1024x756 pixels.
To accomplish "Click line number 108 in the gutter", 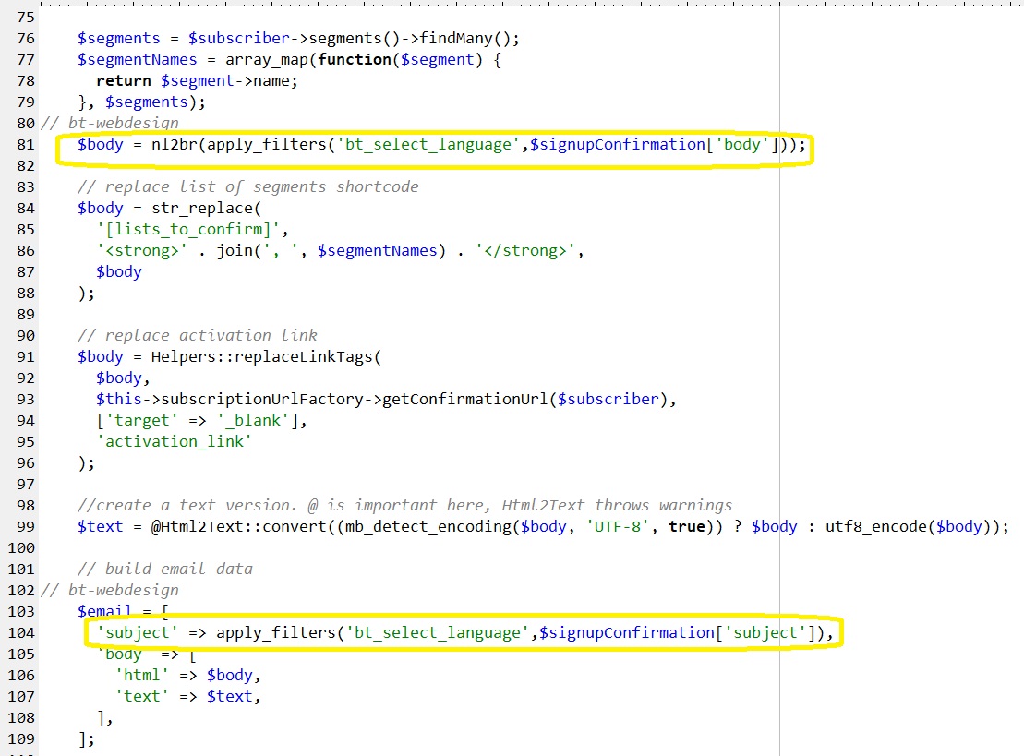I will 21,717.
